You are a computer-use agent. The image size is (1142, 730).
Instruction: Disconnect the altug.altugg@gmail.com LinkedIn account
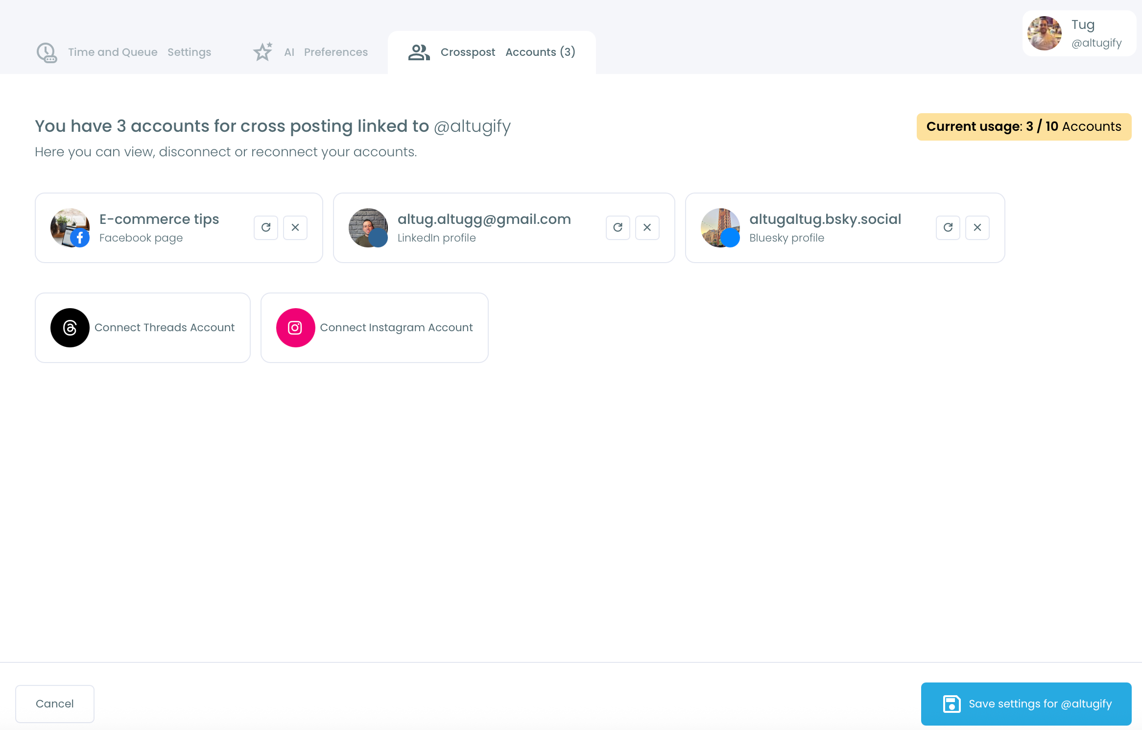(x=647, y=227)
